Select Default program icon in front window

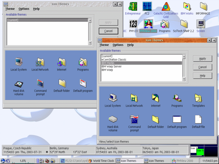pos(177,119)
